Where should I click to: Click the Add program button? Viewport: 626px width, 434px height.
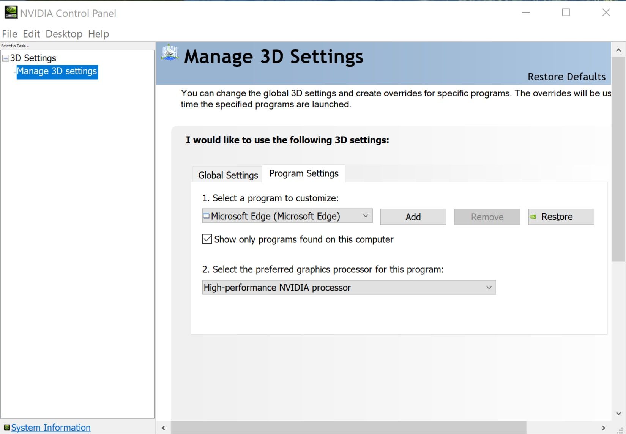[x=413, y=217]
